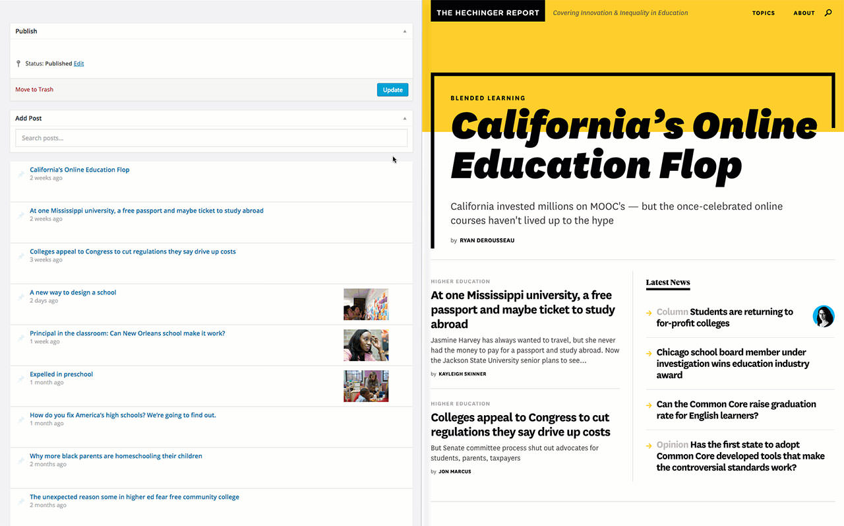Click pin icon next to Expelled in preschool
The height and width of the screenshot is (526, 844).
[21, 379]
